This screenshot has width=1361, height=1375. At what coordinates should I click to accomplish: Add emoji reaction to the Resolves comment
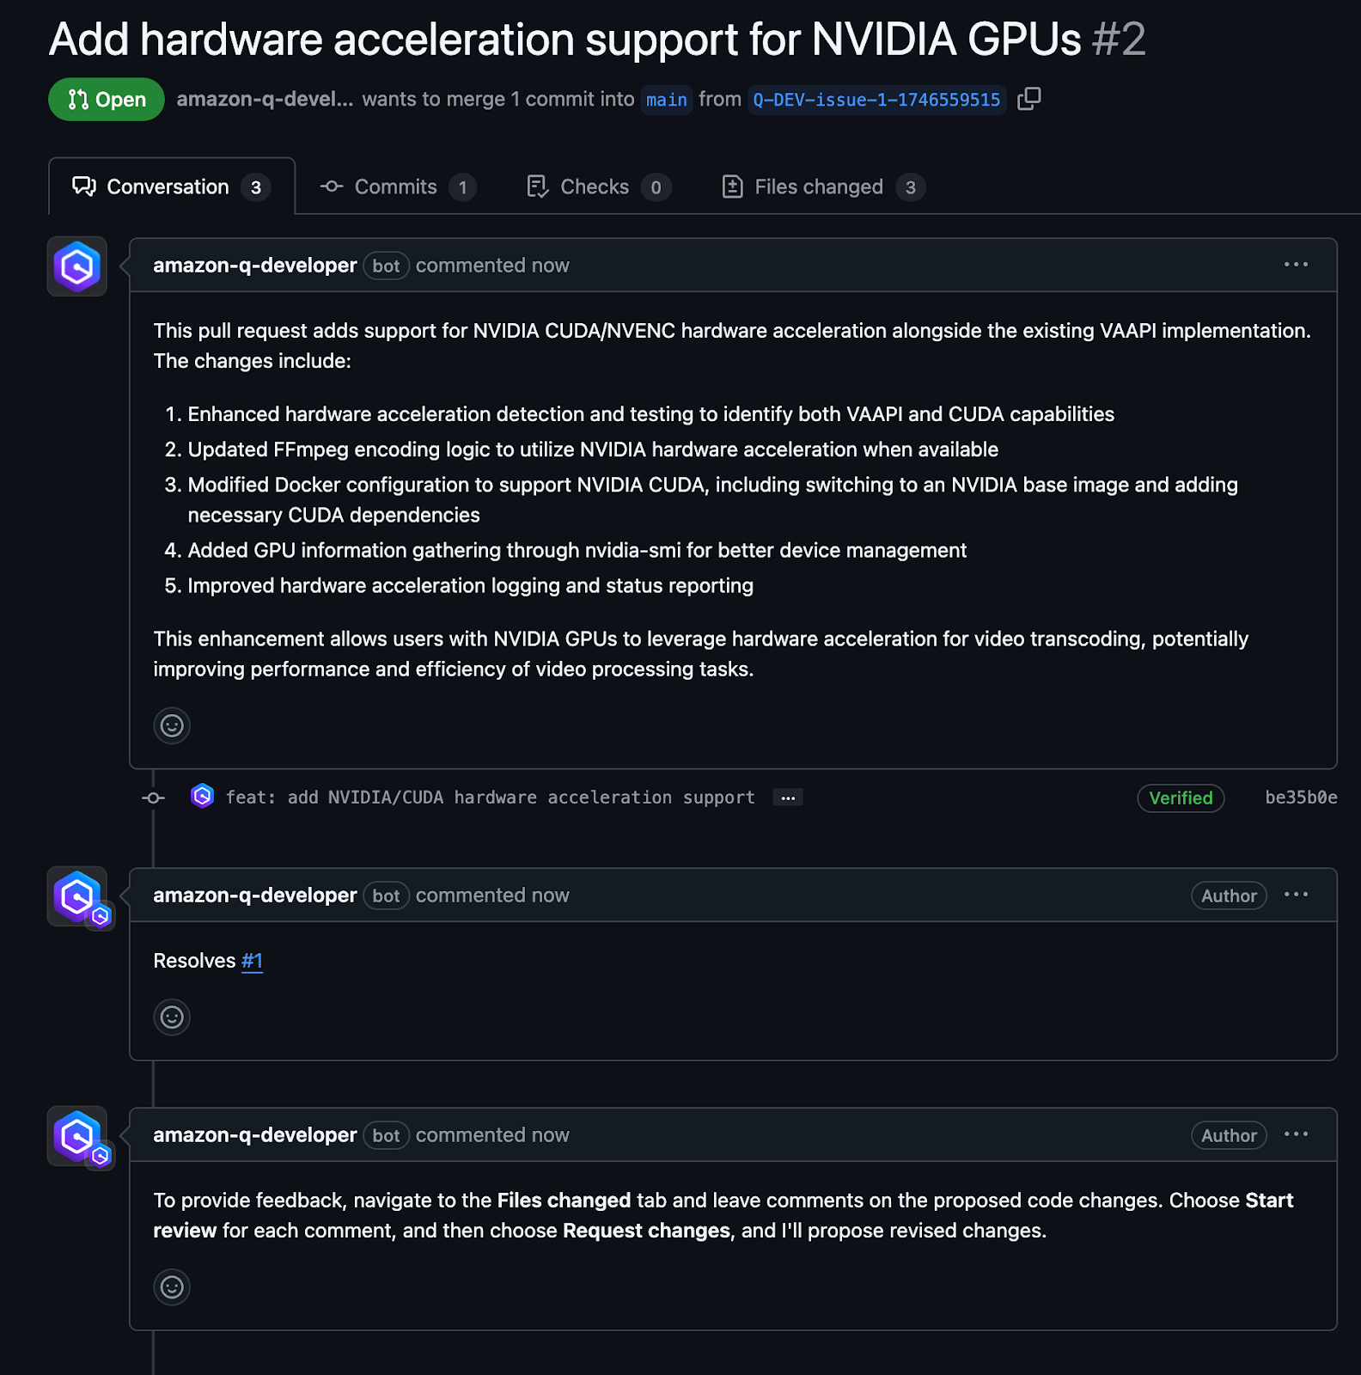tap(172, 1017)
